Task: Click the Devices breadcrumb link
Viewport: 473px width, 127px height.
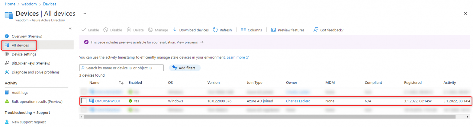Action: coord(50,4)
